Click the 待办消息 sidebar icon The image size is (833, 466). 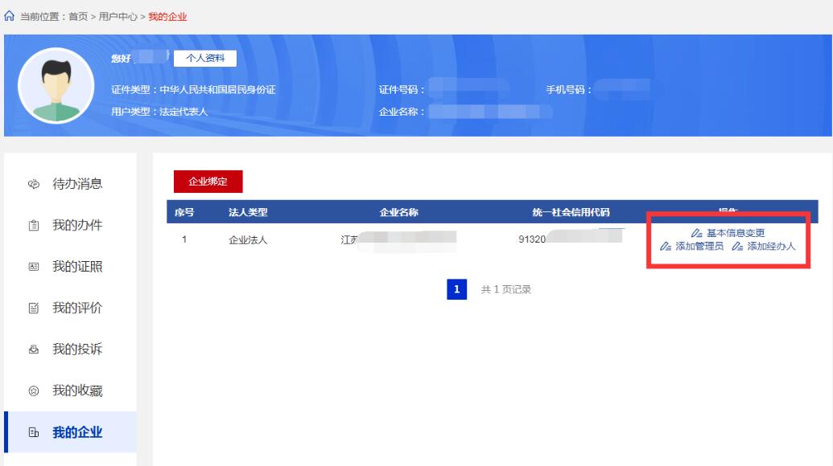(x=34, y=184)
